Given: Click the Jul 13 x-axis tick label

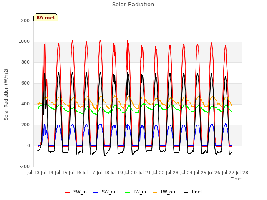Looking at the screenshot, I should (33, 173).
